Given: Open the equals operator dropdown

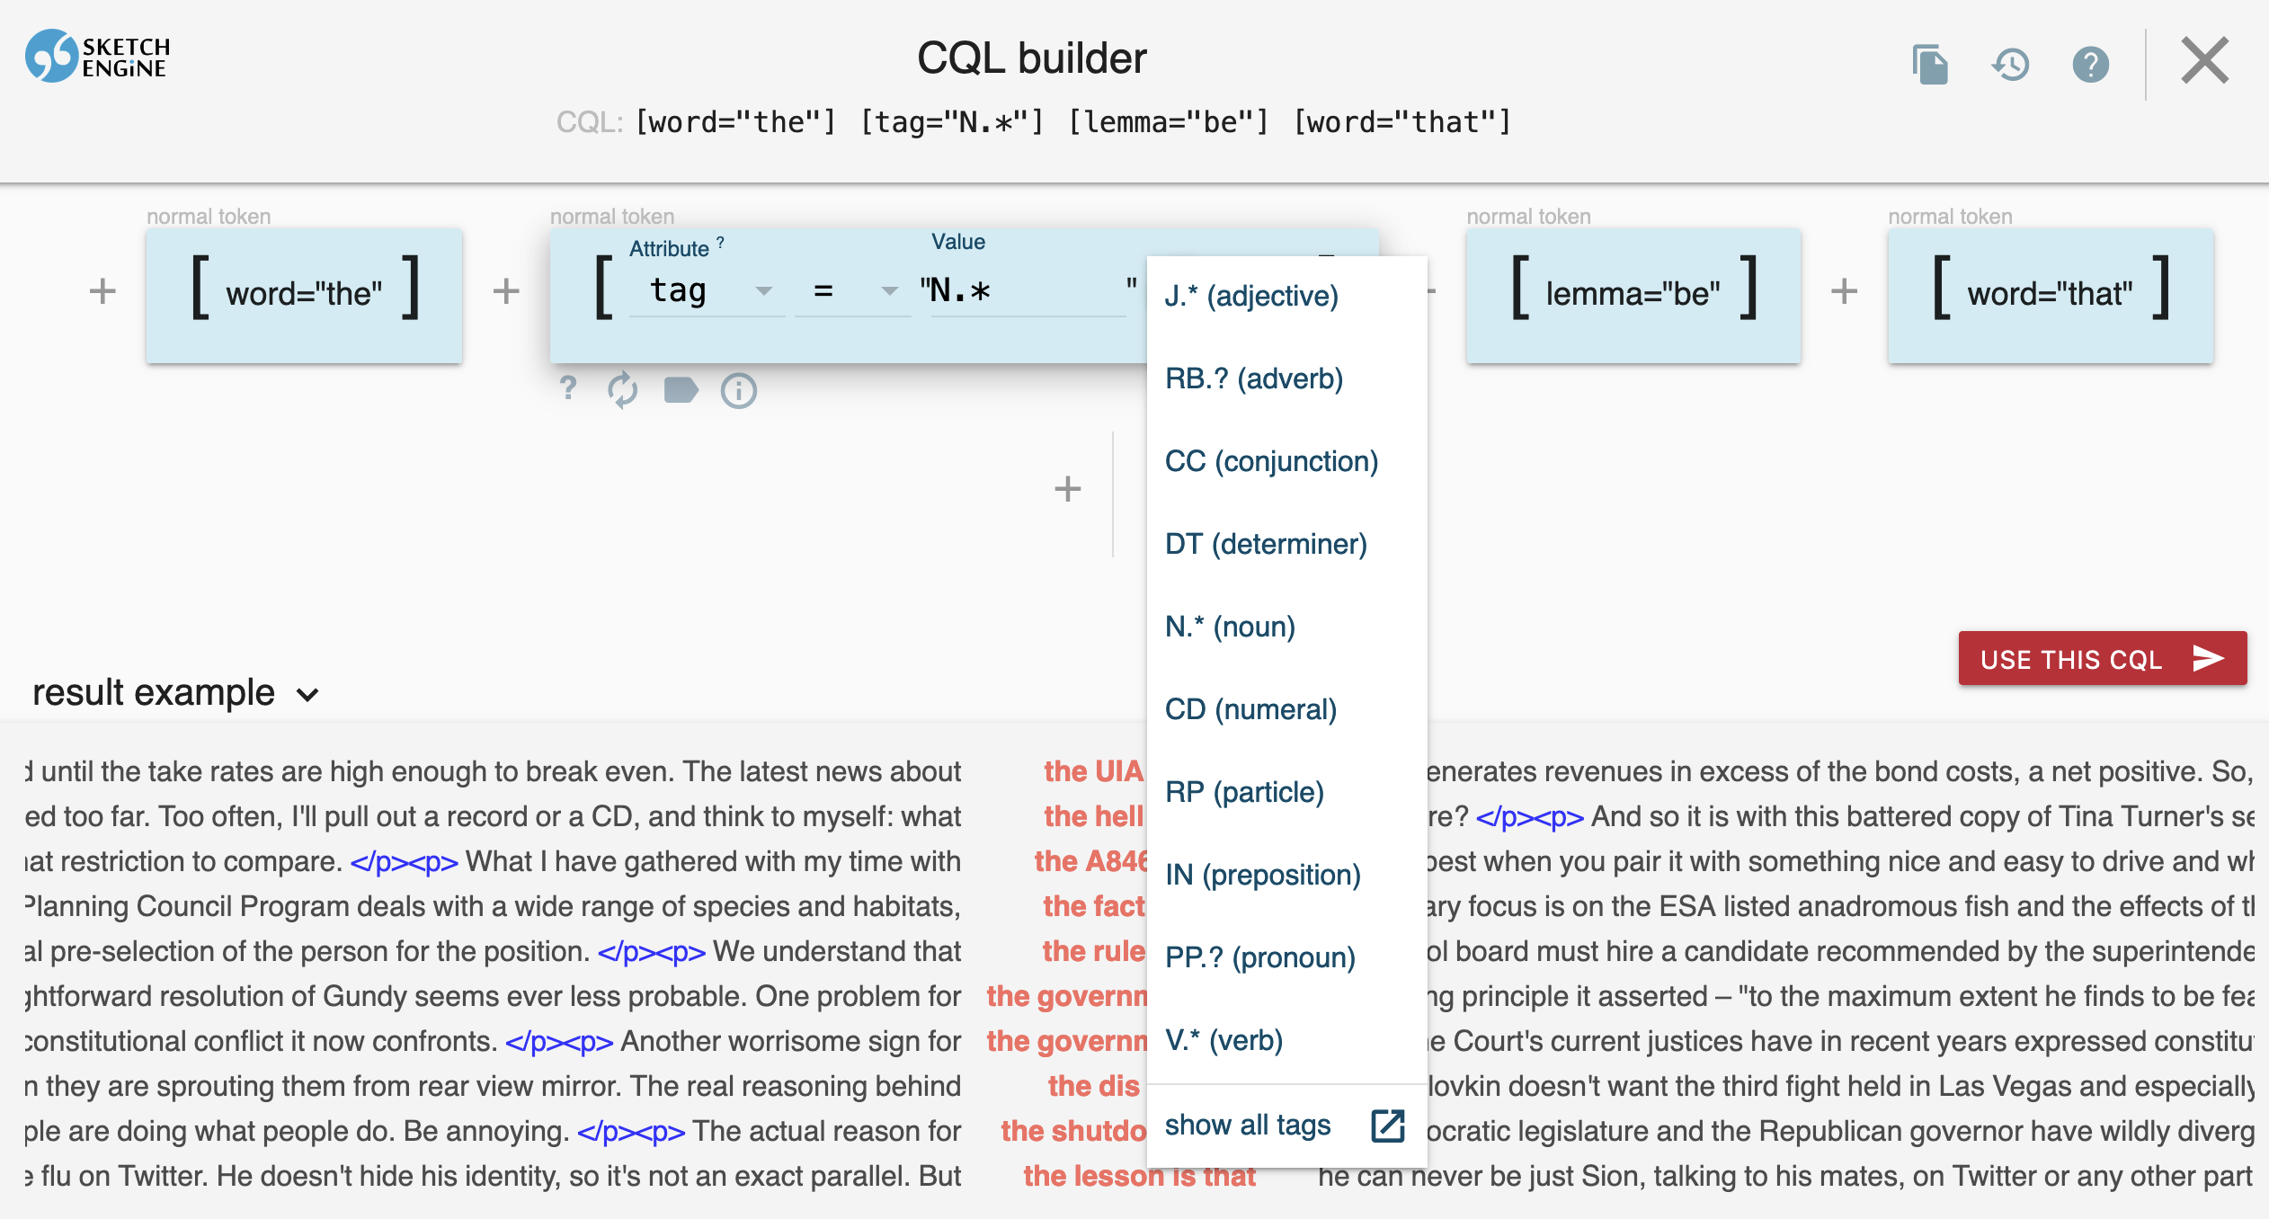Looking at the screenshot, I should (x=851, y=291).
